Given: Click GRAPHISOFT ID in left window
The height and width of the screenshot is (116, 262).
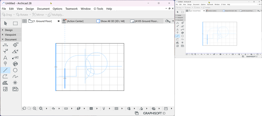Looking at the screenshot, I should click(x=154, y=113).
